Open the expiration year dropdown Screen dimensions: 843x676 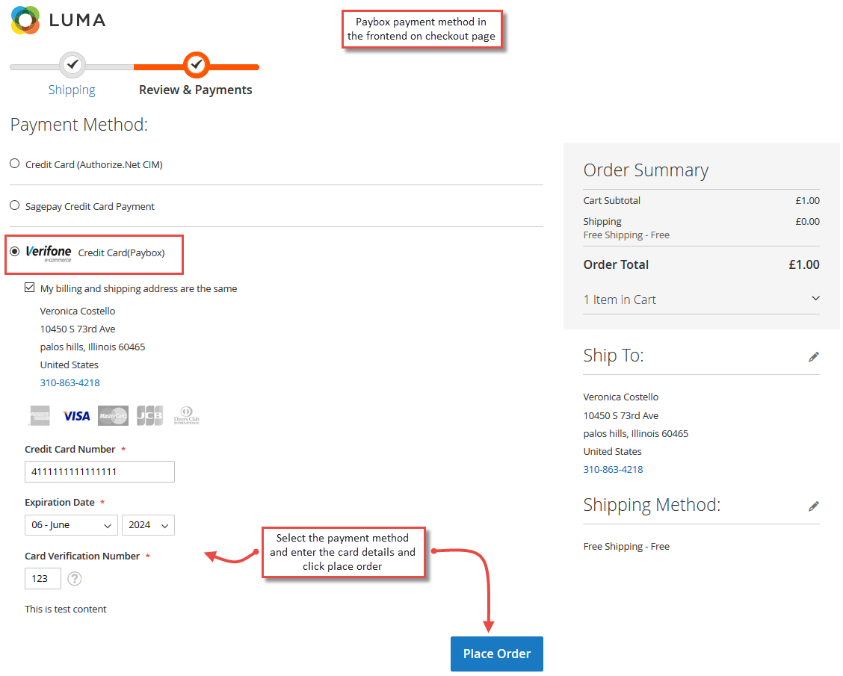(148, 525)
